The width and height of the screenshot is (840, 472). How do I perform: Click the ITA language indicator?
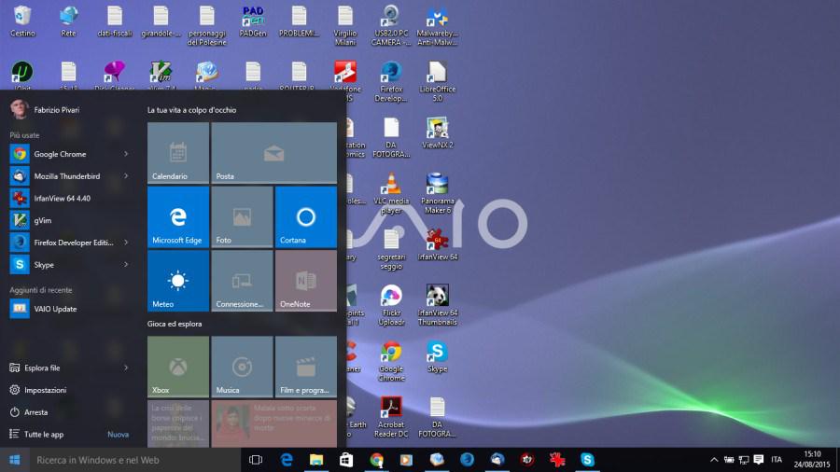(x=777, y=460)
